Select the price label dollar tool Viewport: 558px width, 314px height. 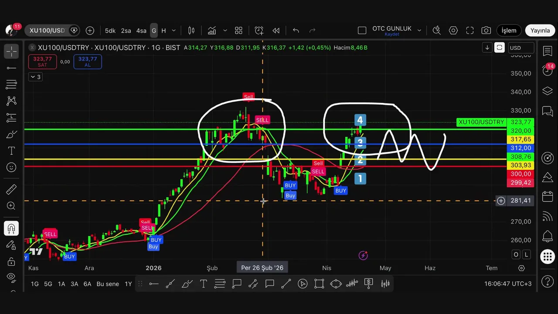point(369,284)
